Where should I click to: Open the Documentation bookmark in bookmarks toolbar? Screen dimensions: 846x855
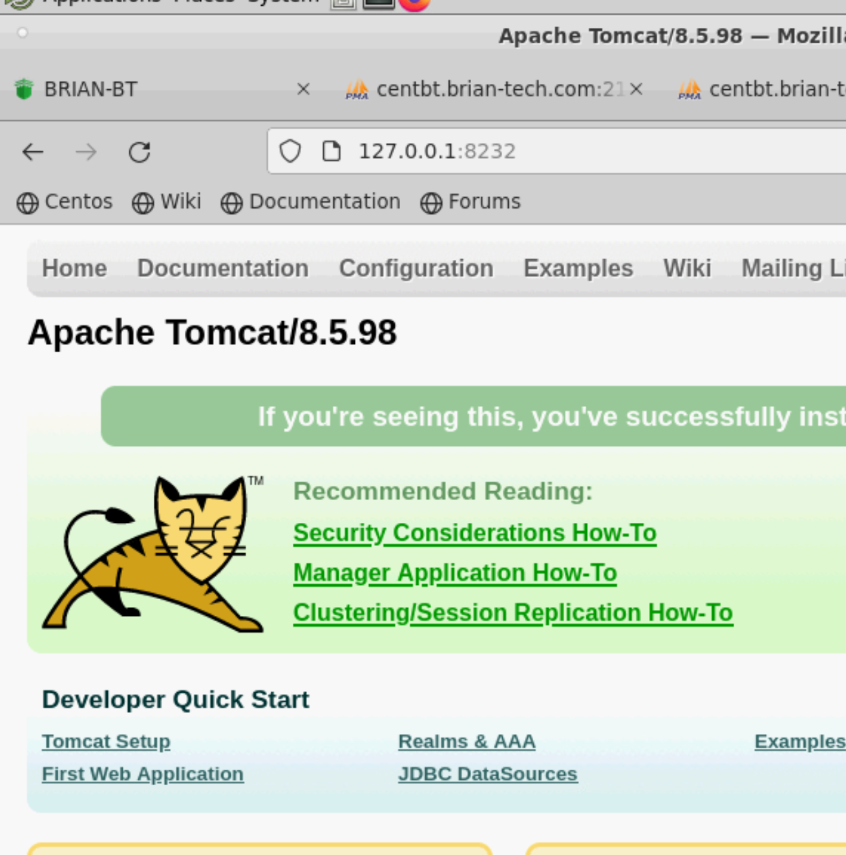311,202
